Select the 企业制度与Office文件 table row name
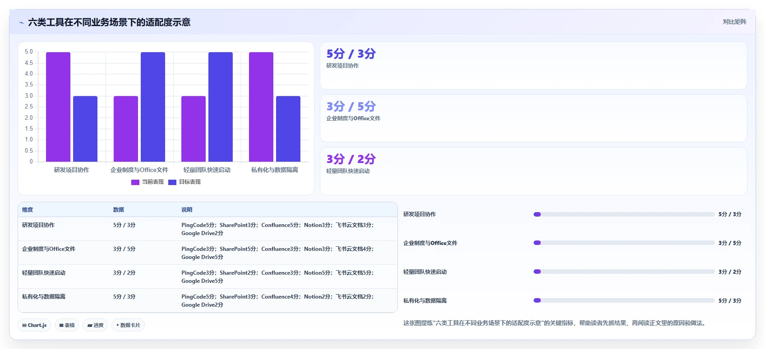 tap(49, 249)
